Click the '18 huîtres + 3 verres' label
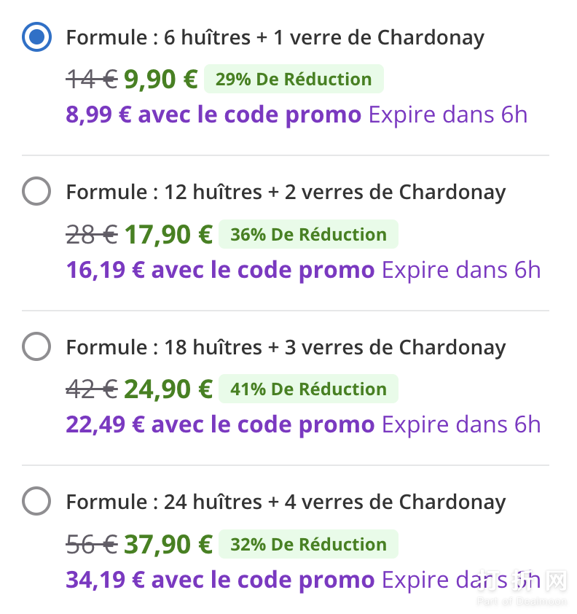The width and height of the screenshot is (577, 614). 286,347
